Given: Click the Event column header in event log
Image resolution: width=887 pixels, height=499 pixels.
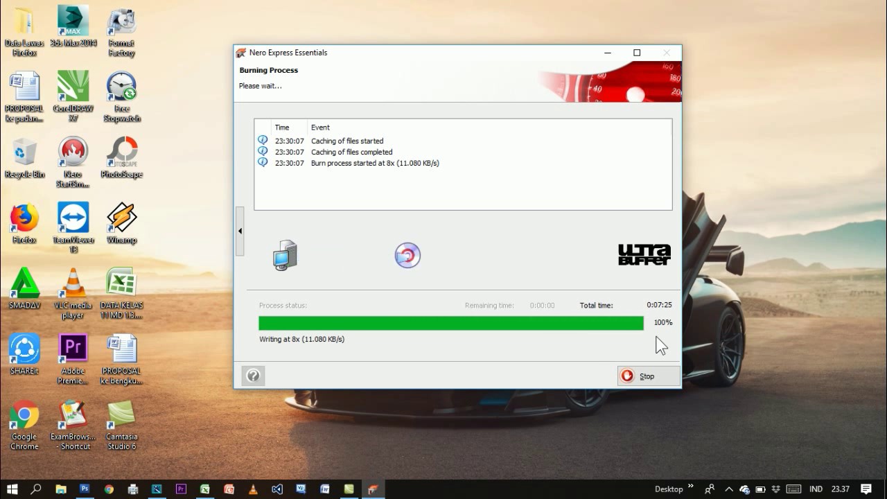Looking at the screenshot, I should click(x=320, y=128).
